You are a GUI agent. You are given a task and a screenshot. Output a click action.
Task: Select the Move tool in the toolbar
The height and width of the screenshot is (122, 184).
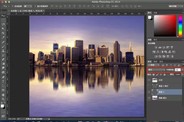3,16
